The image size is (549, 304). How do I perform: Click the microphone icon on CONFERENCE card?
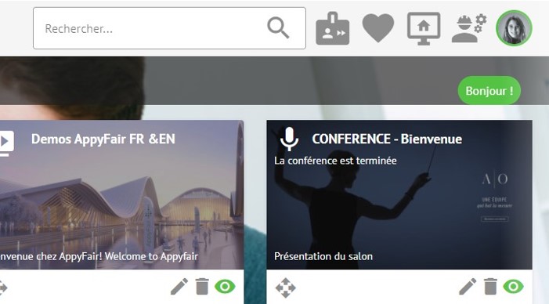[289, 139]
